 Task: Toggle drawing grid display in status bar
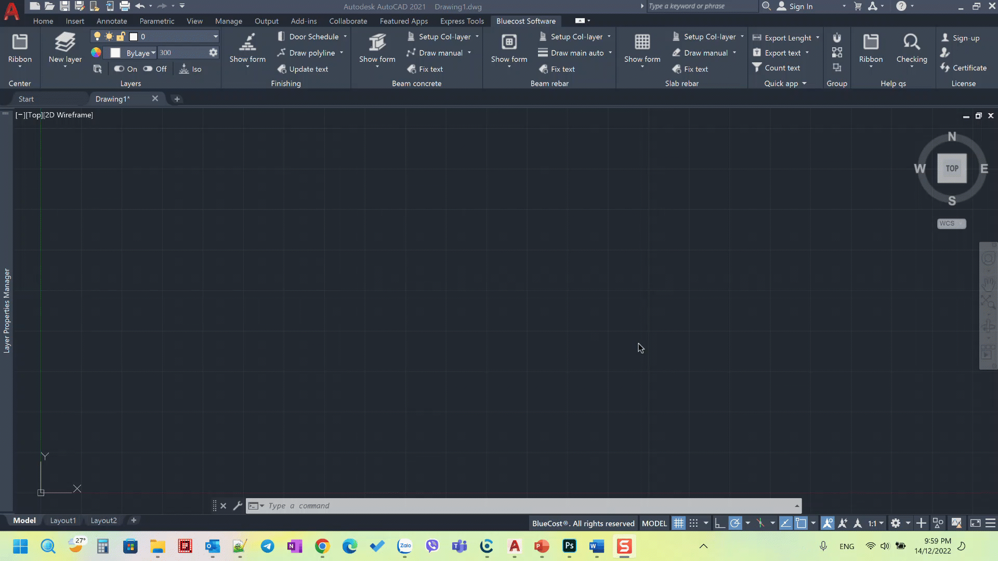(678, 524)
